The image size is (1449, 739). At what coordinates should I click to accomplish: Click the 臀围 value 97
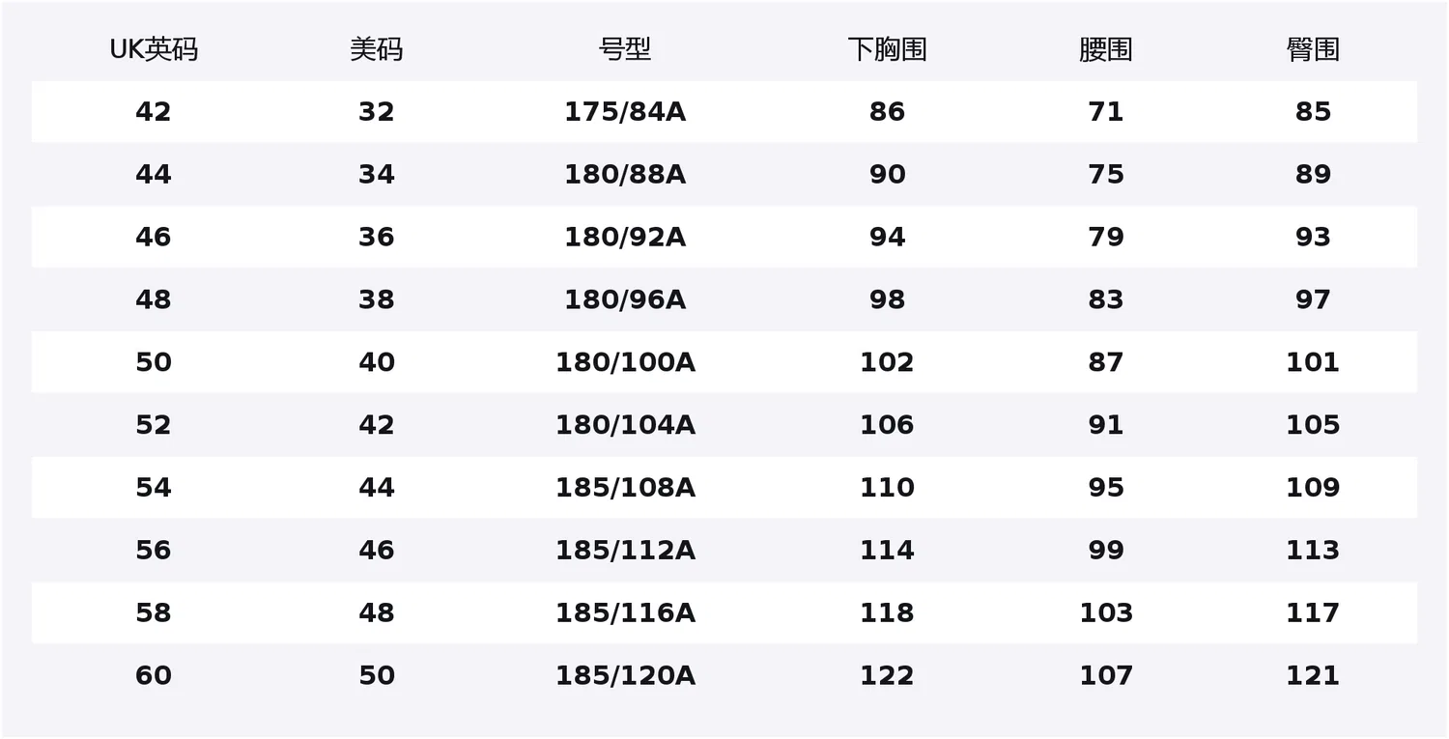tap(1313, 299)
